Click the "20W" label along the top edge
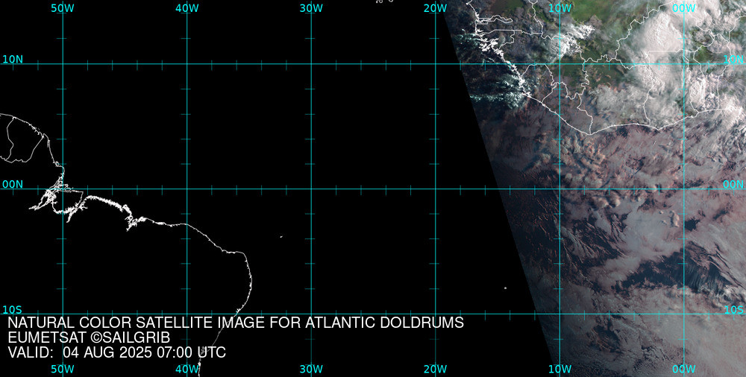The height and width of the screenshot is (377, 746). [436, 8]
